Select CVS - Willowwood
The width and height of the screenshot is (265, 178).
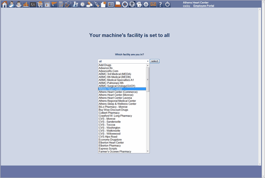[x=122, y=134]
